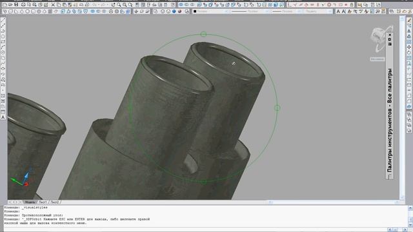Screen dimensions: 413x232
Task: Click the command line '_visualstyles' text
Action: 35,208
